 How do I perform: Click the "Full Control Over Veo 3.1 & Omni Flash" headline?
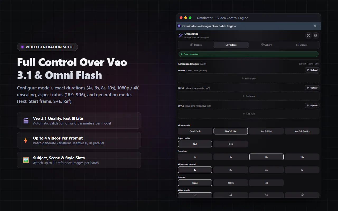click(x=72, y=69)
